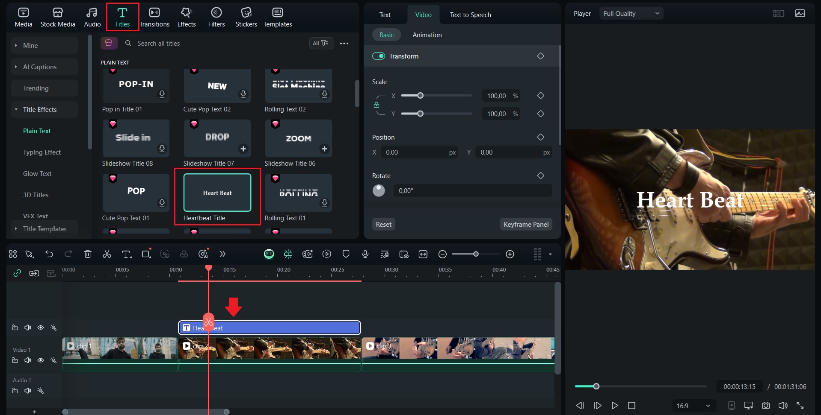Select the Text tab in properties panel
Image resolution: width=821 pixels, height=415 pixels.
pos(385,15)
